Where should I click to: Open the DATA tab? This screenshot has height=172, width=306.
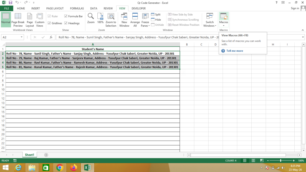tap(94, 8)
